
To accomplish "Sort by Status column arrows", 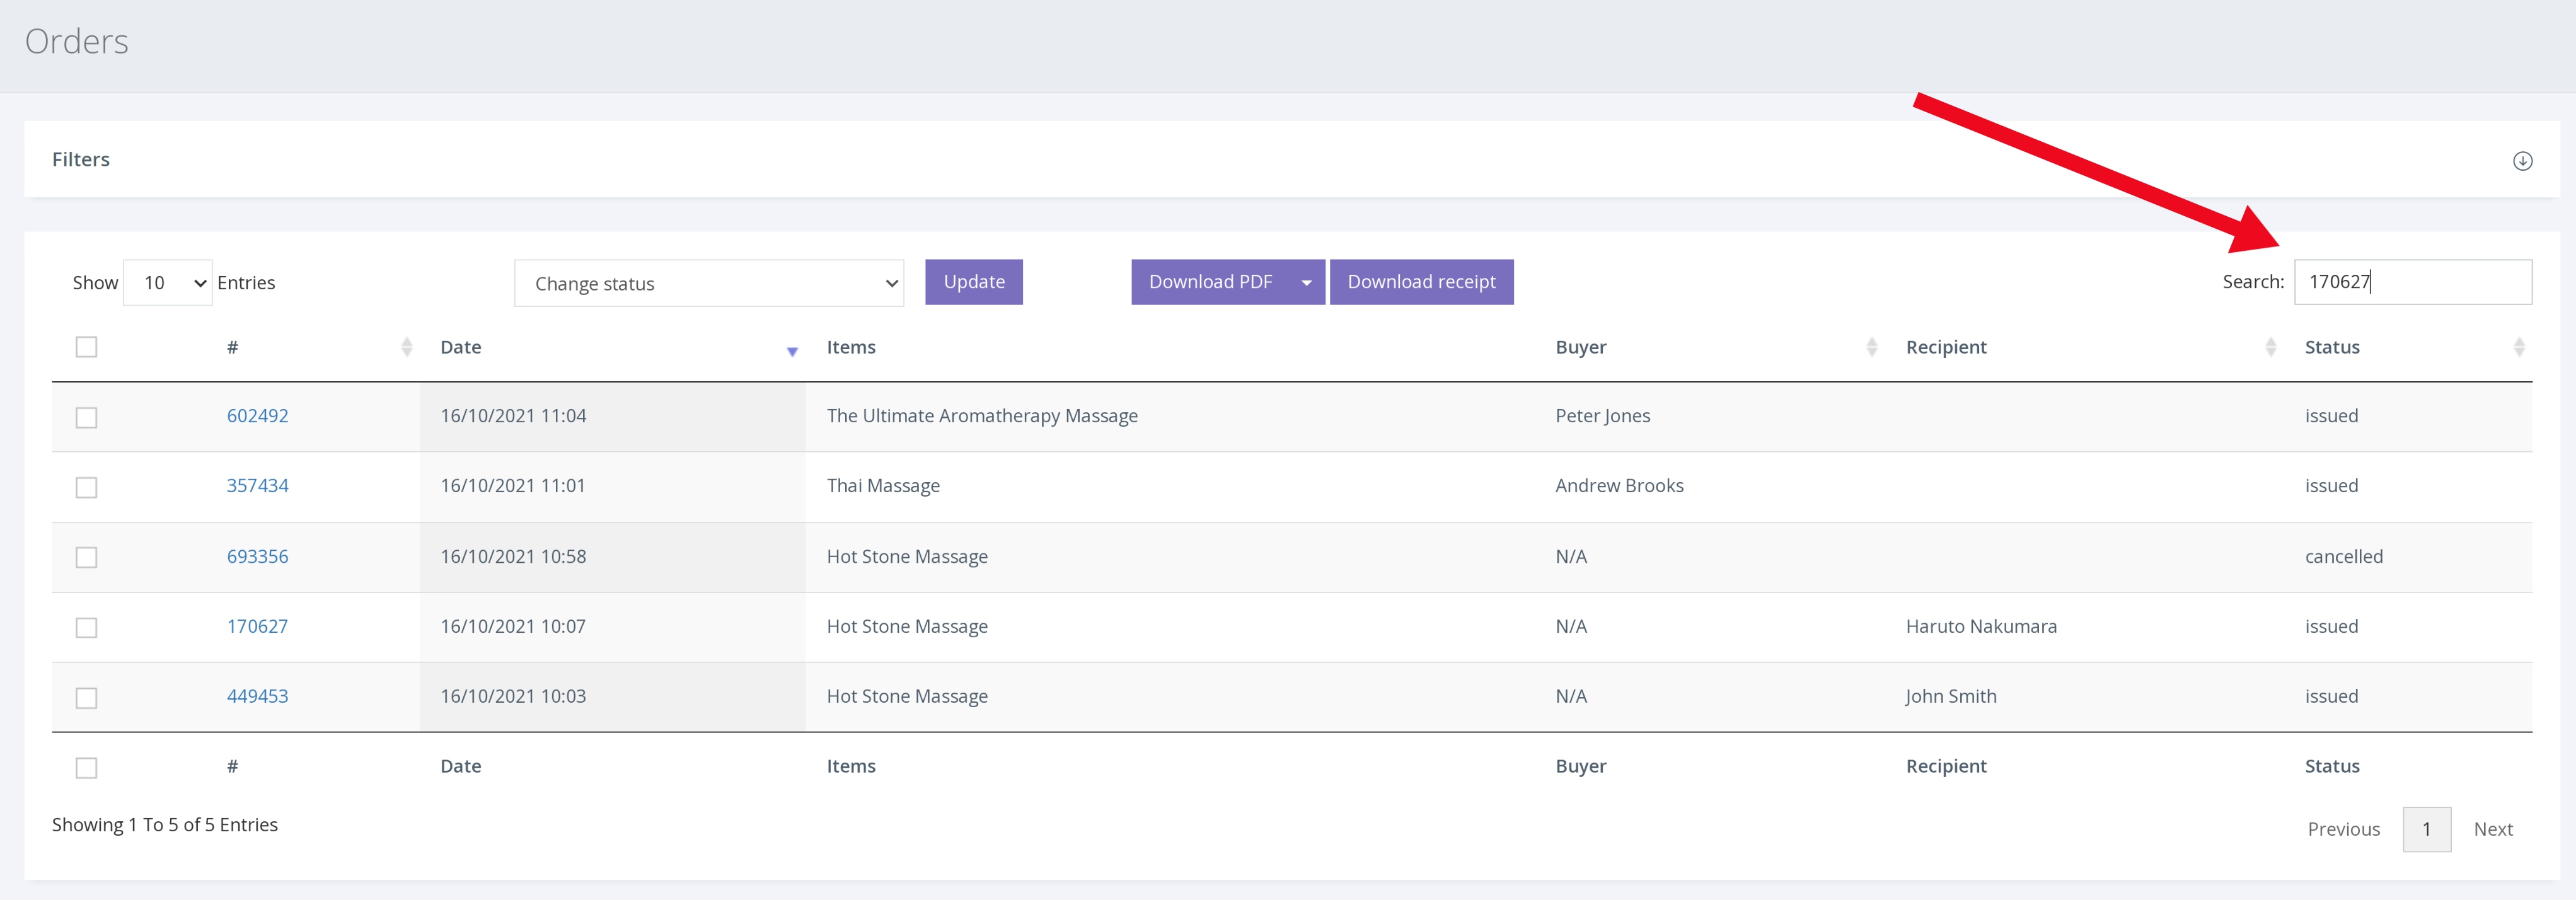I will coord(2518,347).
